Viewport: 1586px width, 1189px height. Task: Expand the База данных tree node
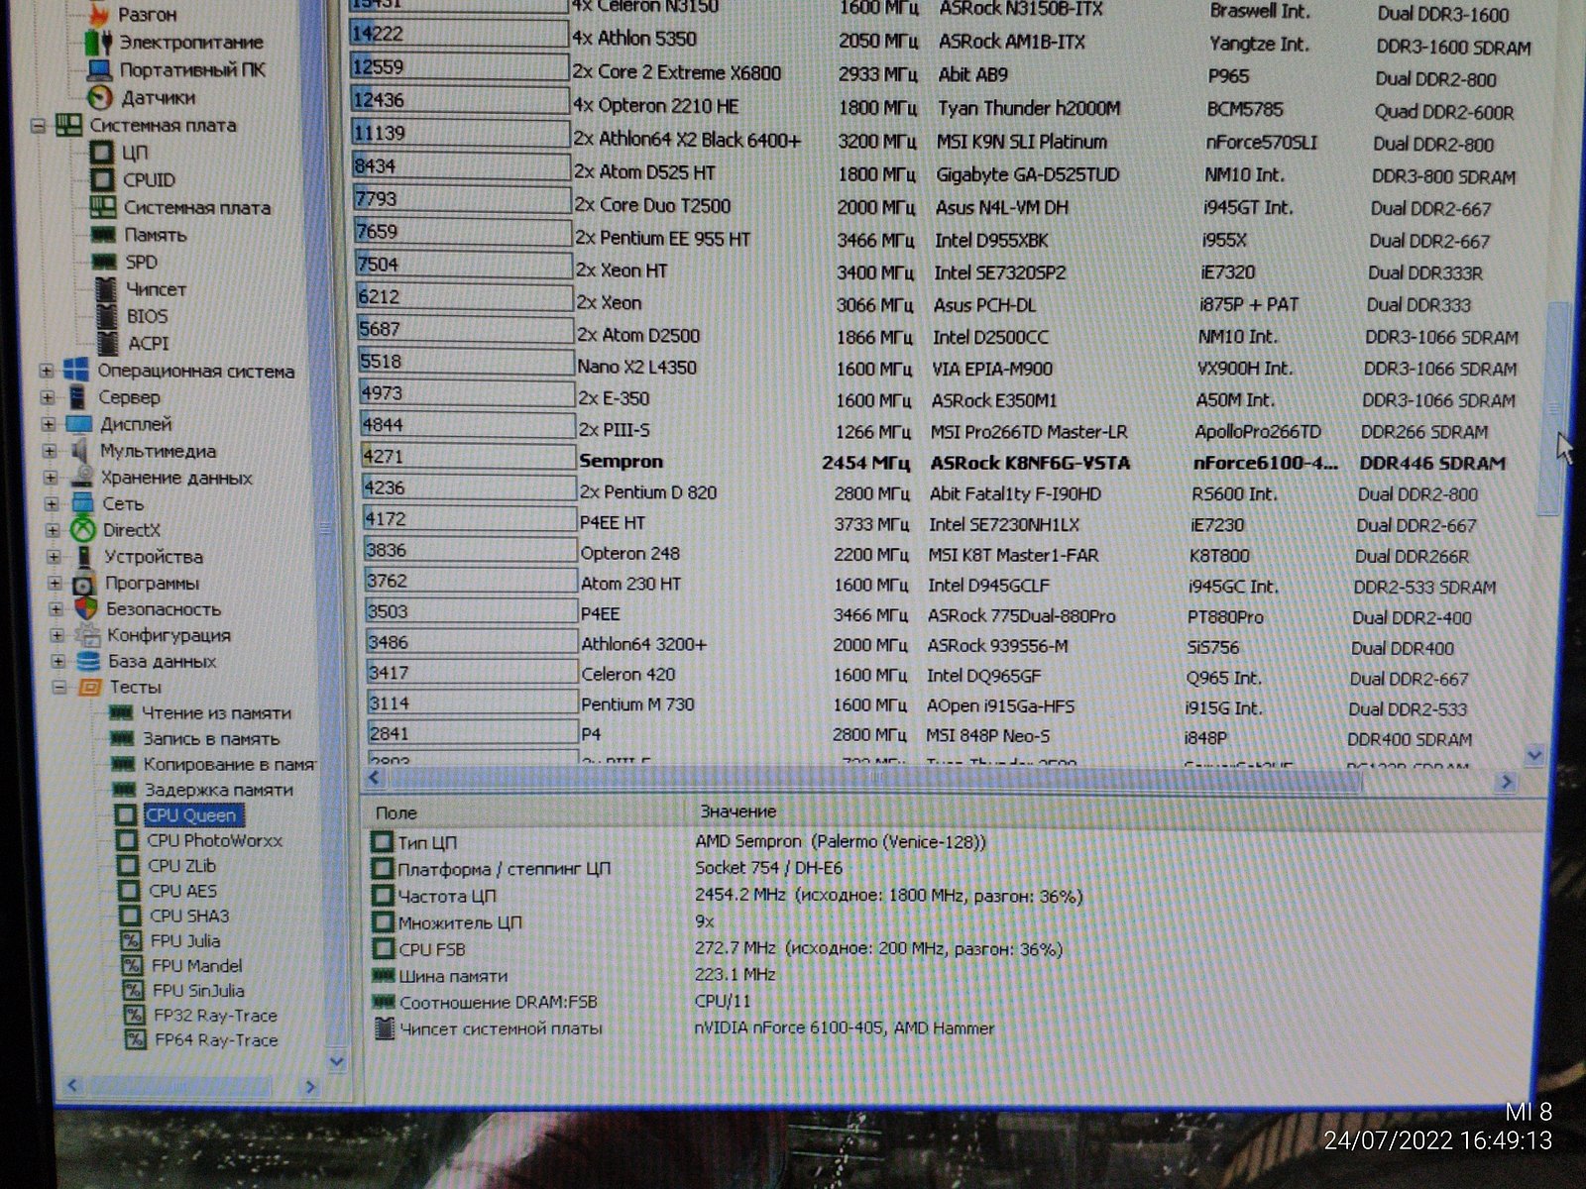pos(57,661)
